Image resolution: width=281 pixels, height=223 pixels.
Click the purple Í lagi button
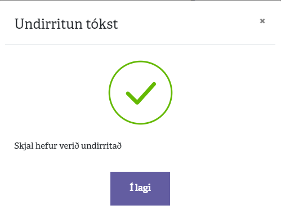tap(140, 189)
